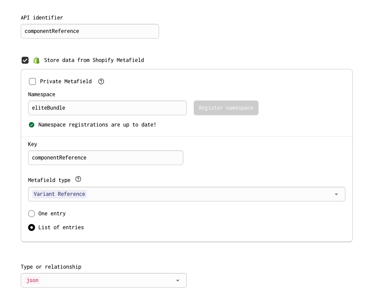This screenshot has width=377, height=289.
Task: Enable the Private Metafield checkbox
Action: click(32, 81)
